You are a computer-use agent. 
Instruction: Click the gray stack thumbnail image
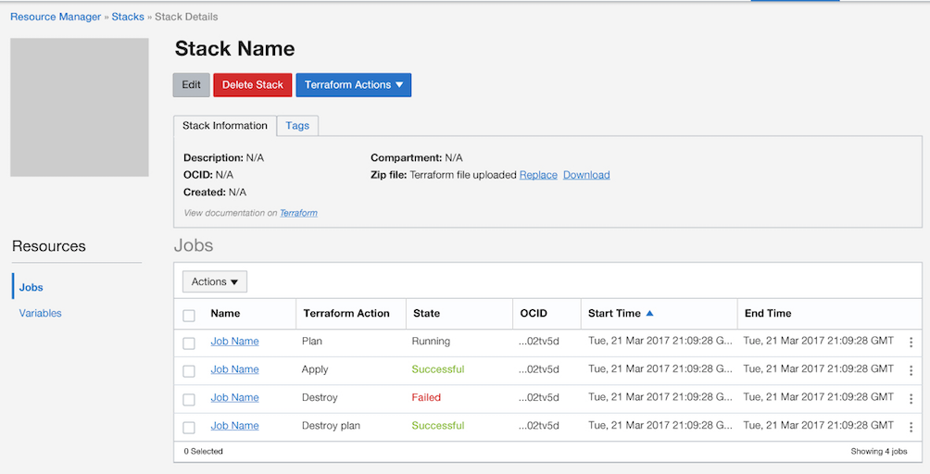click(x=80, y=107)
